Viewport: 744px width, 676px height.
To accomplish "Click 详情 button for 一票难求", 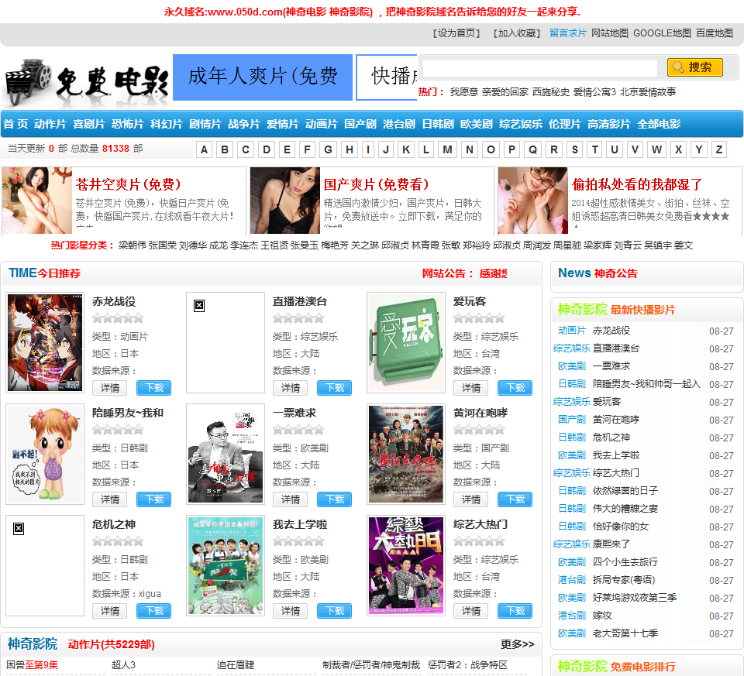I will pos(291,499).
